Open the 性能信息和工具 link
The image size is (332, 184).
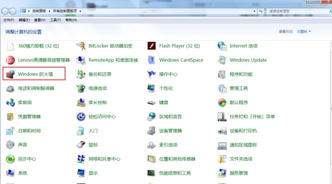[175, 173]
